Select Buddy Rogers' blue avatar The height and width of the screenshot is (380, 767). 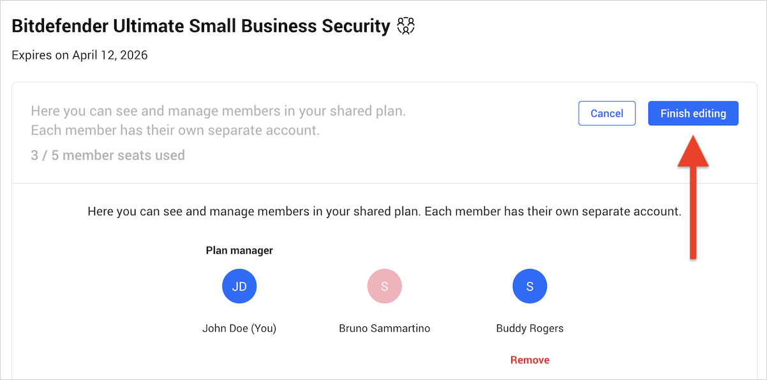click(530, 286)
